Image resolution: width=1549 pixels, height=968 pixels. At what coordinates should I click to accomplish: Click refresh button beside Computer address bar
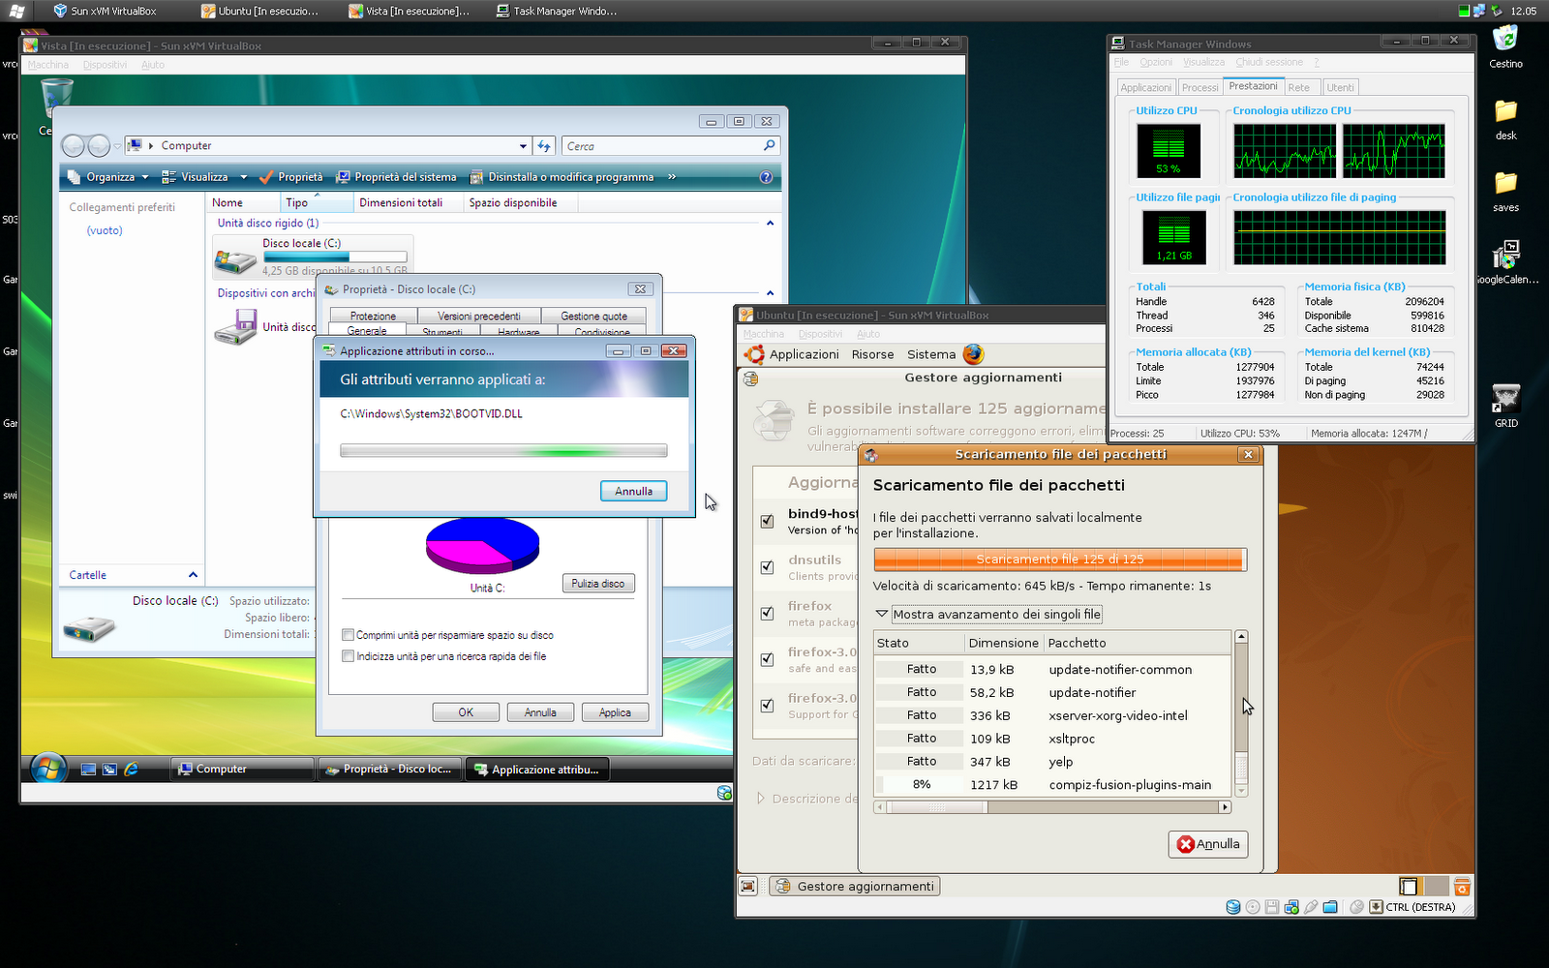click(x=544, y=146)
